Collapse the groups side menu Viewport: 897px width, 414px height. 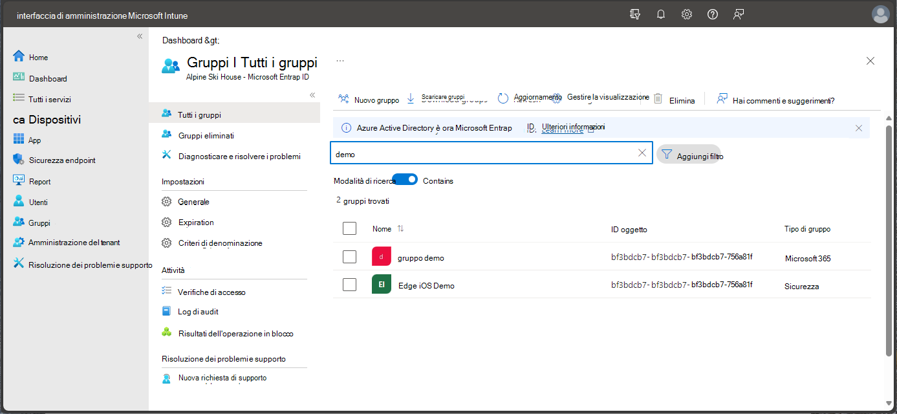[x=312, y=95]
